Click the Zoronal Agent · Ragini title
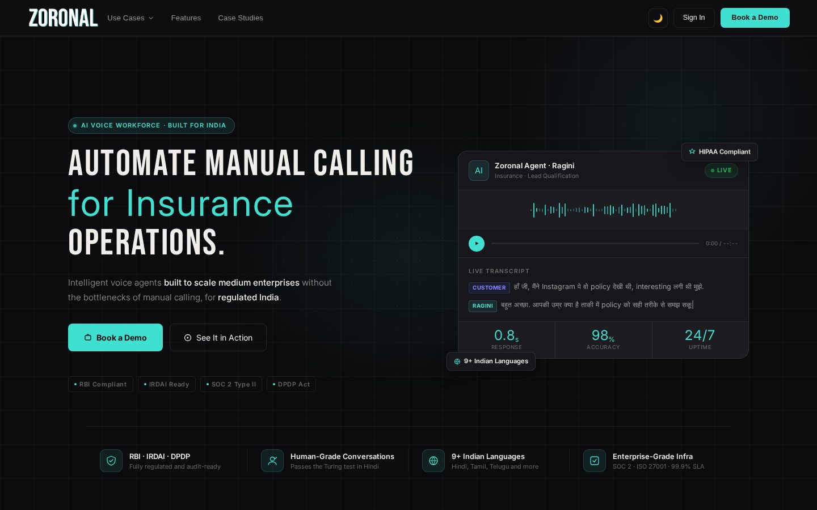Image resolution: width=817 pixels, height=510 pixels. [x=534, y=165]
